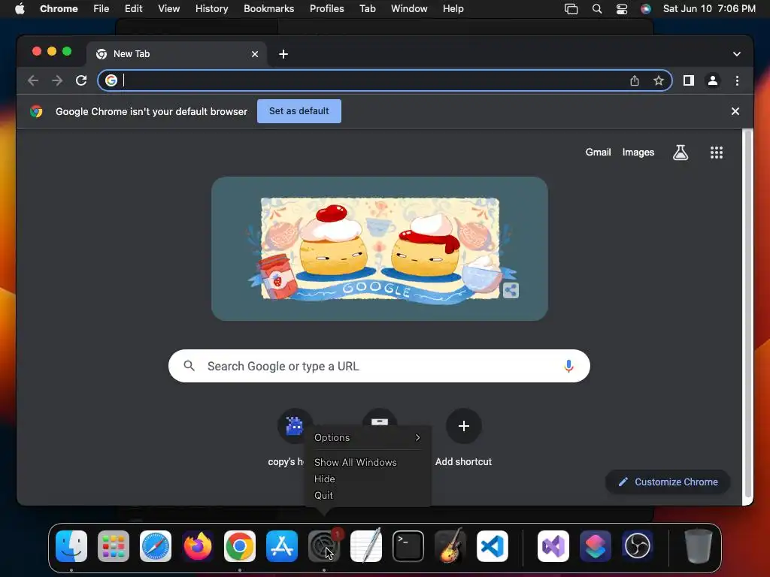Screen dimensions: 770x577
Task: Open Spotlight search in menu bar
Action: pyautogui.click(x=596, y=9)
